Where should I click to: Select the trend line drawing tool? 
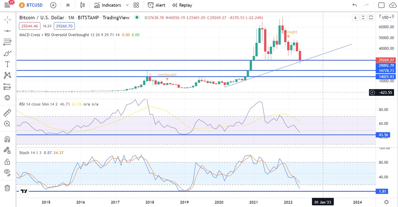7,30
